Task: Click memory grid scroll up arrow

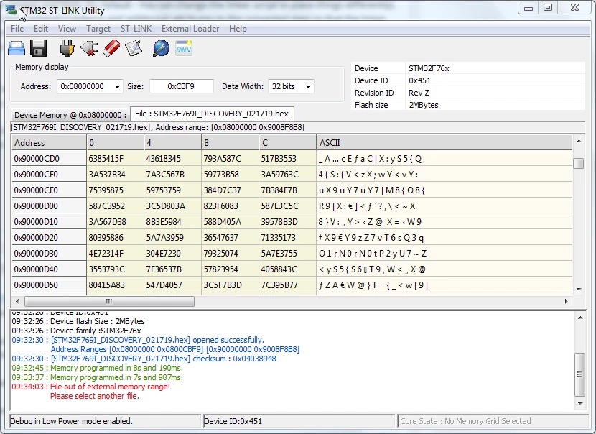Action: click(579, 141)
